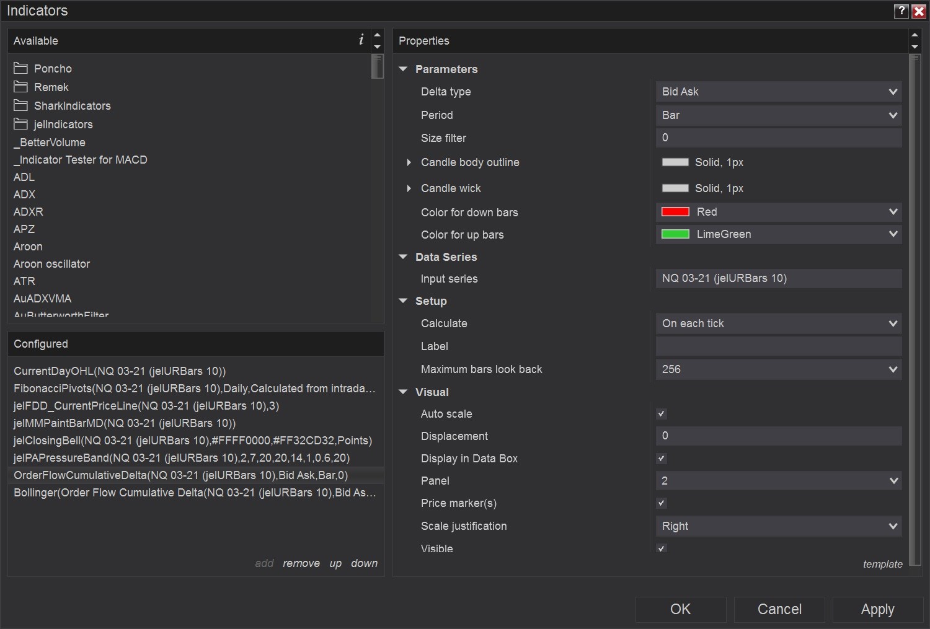Image resolution: width=930 pixels, height=629 pixels.
Task: Click the info icon in Available header
Action: pyautogui.click(x=361, y=40)
